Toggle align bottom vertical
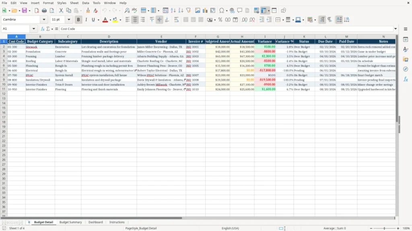The image size is (412, 231). [167, 20]
